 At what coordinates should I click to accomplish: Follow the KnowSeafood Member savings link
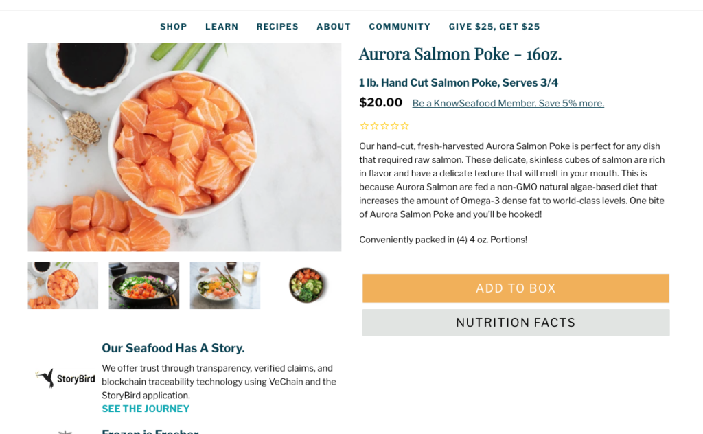[508, 103]
